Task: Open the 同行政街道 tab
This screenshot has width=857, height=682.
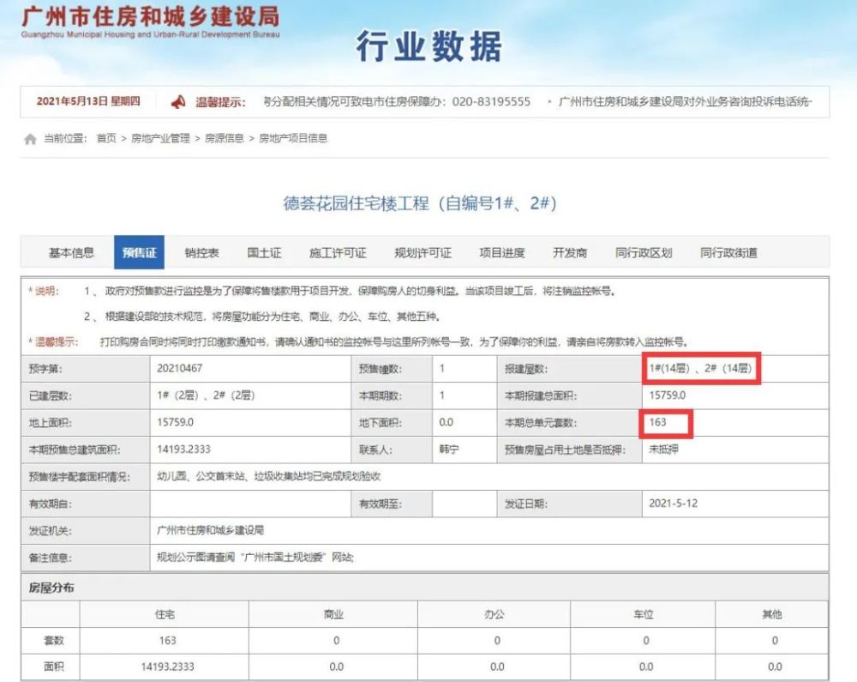Action: click(728, 253)
